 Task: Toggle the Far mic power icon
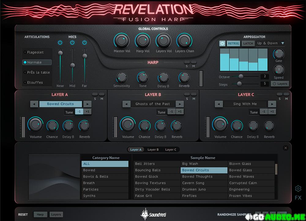(84, 42)
